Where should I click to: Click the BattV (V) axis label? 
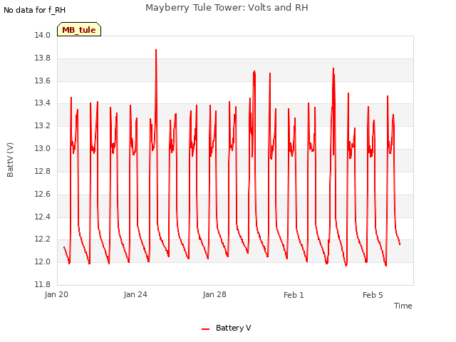point(10,160)
